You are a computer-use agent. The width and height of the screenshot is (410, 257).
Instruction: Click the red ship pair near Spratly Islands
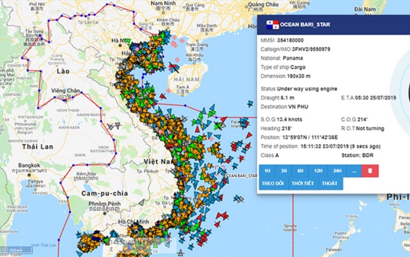click(222, 216)
